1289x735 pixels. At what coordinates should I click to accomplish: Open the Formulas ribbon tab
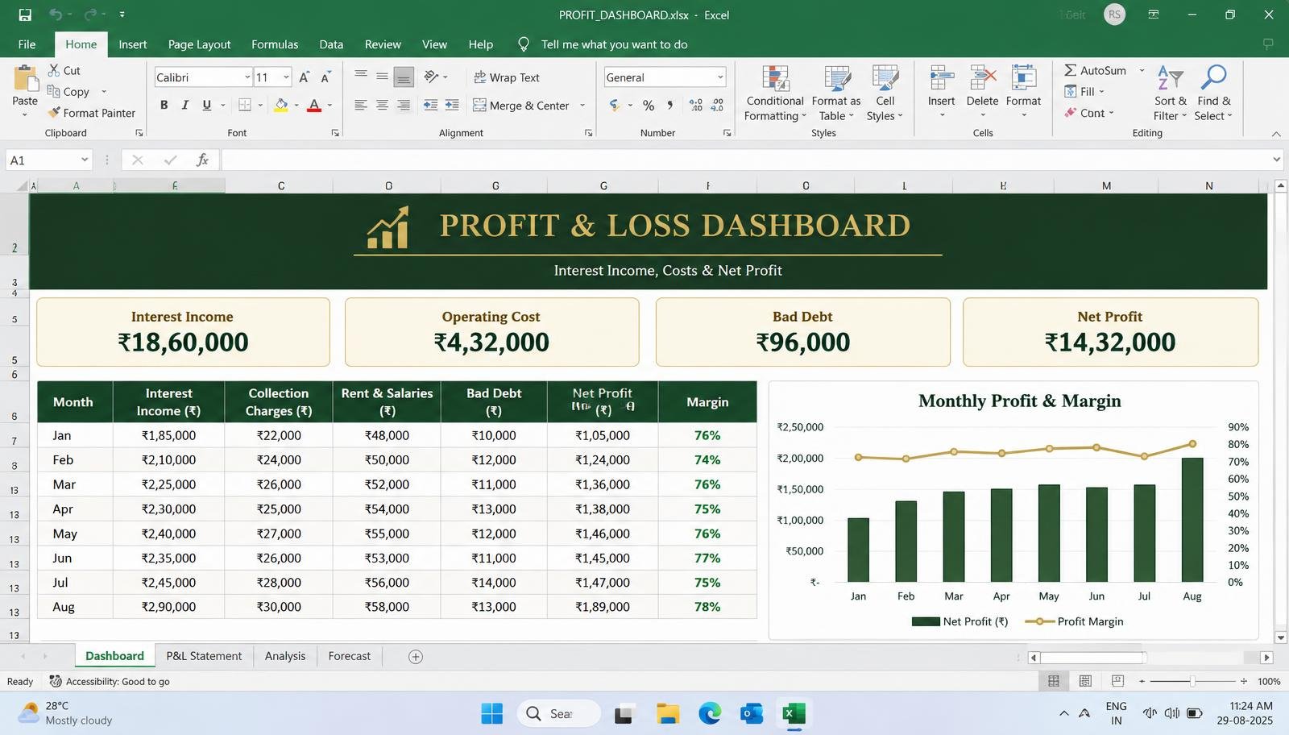(x=275, y=44)
